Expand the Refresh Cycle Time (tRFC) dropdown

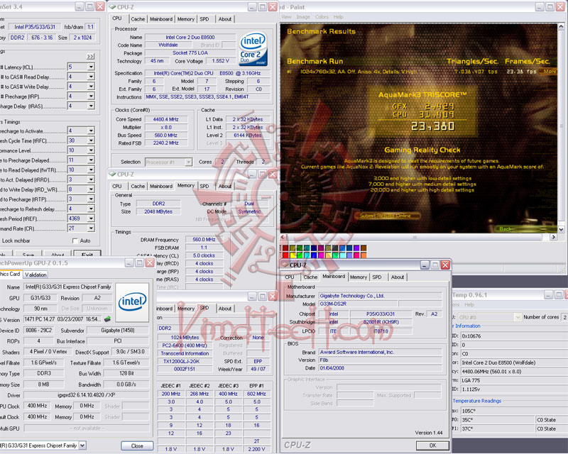(x=91, y=140)
